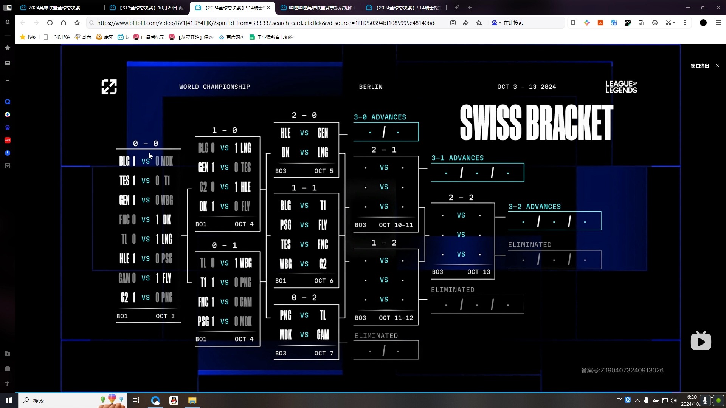Click '窗口弹出' pop-out button
This screenshot has height=408, width=726.
700,66
